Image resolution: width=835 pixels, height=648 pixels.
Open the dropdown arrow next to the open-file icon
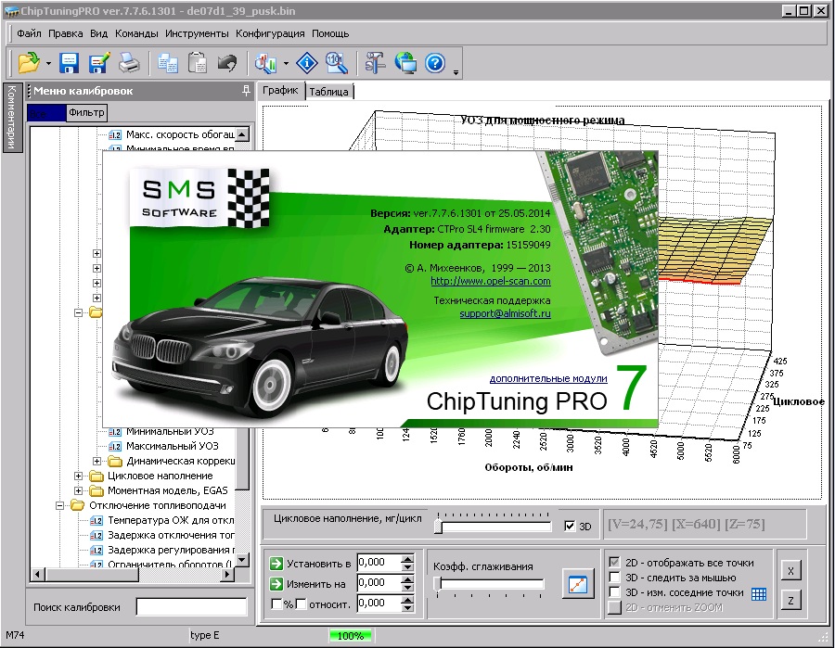[x=48, y=64]
